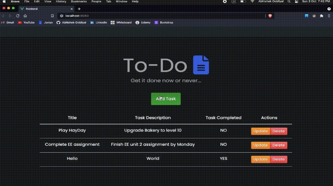Reload the page with the refresh icon

18,16
